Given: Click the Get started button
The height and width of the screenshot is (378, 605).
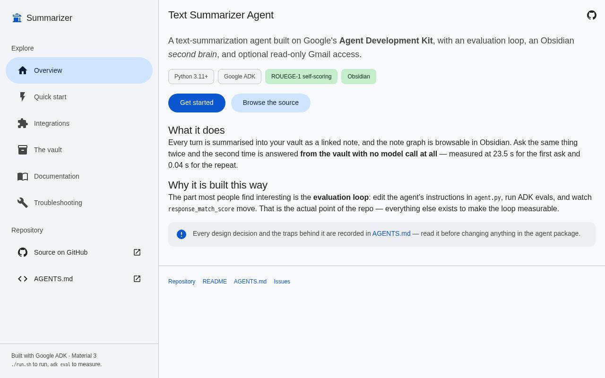Looking at the screenshot, I should tap(197, 103).
